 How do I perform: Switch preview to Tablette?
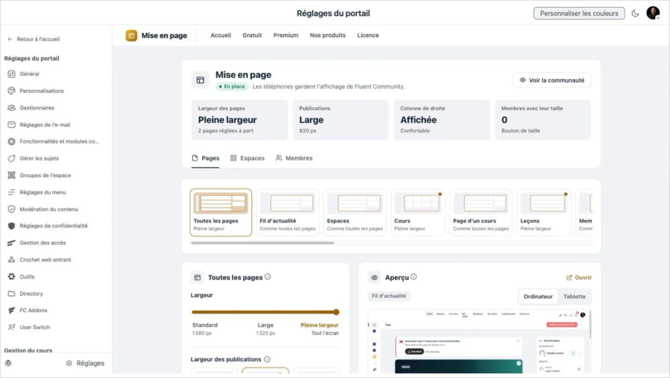click(574, 297)
